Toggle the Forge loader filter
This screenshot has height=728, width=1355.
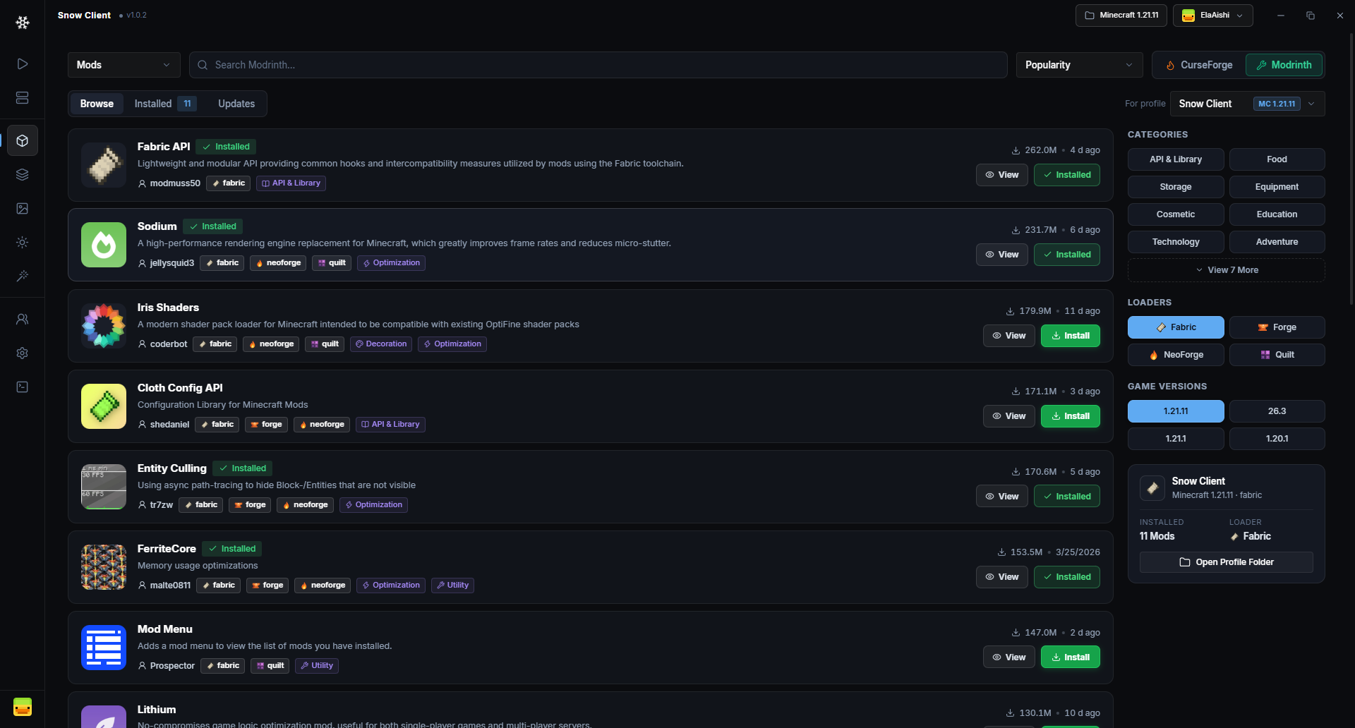1277,327
